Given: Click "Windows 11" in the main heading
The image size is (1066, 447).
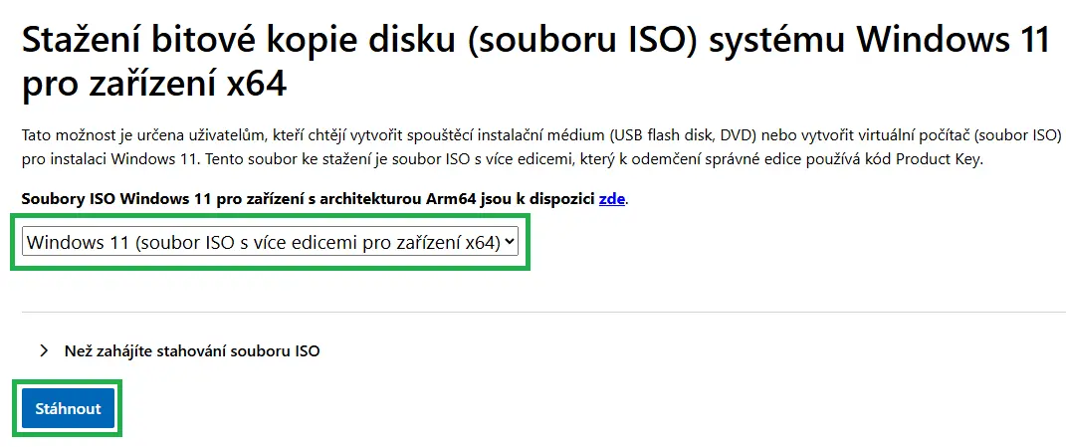Looking at the screenshot, I should tap(954, 40).
